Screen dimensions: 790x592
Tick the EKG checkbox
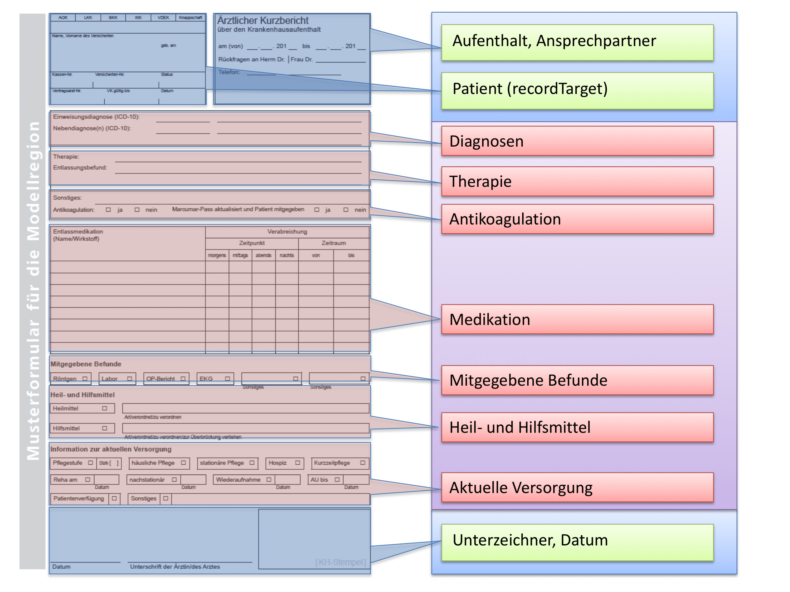[x=228, y=379]
